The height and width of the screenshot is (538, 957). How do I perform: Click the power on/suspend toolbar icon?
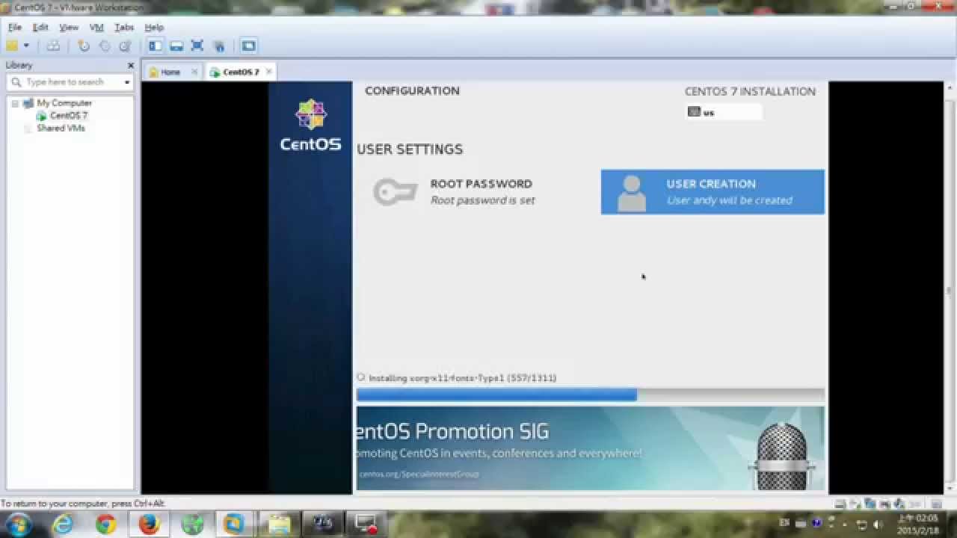12,46
